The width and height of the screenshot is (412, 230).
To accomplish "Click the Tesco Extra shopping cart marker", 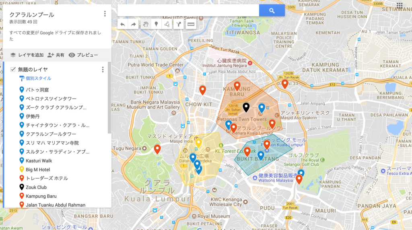I will coord(383,171).
